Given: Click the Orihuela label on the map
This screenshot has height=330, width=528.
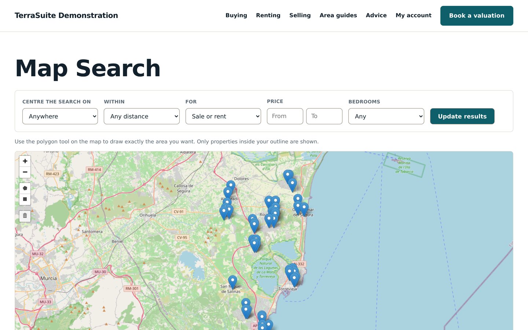Looking at the screenshot, I should coord(148,215).
